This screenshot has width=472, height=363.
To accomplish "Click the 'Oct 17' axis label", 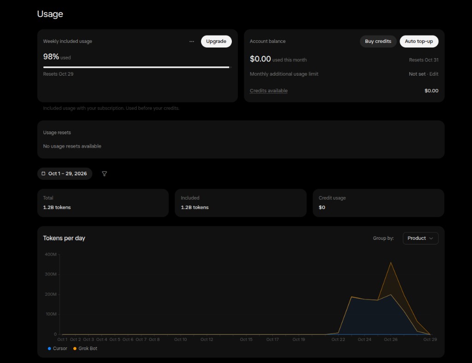I will [272, 339].
